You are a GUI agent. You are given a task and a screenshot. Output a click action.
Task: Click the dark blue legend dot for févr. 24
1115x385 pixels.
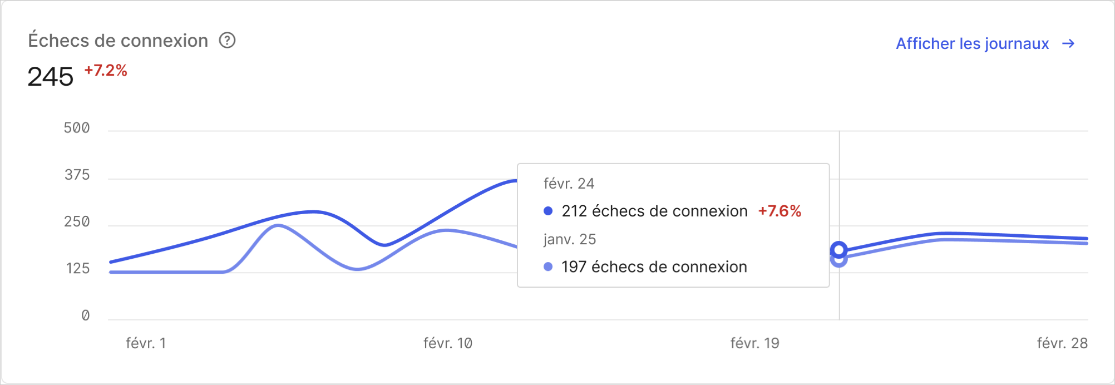(547, 211)
